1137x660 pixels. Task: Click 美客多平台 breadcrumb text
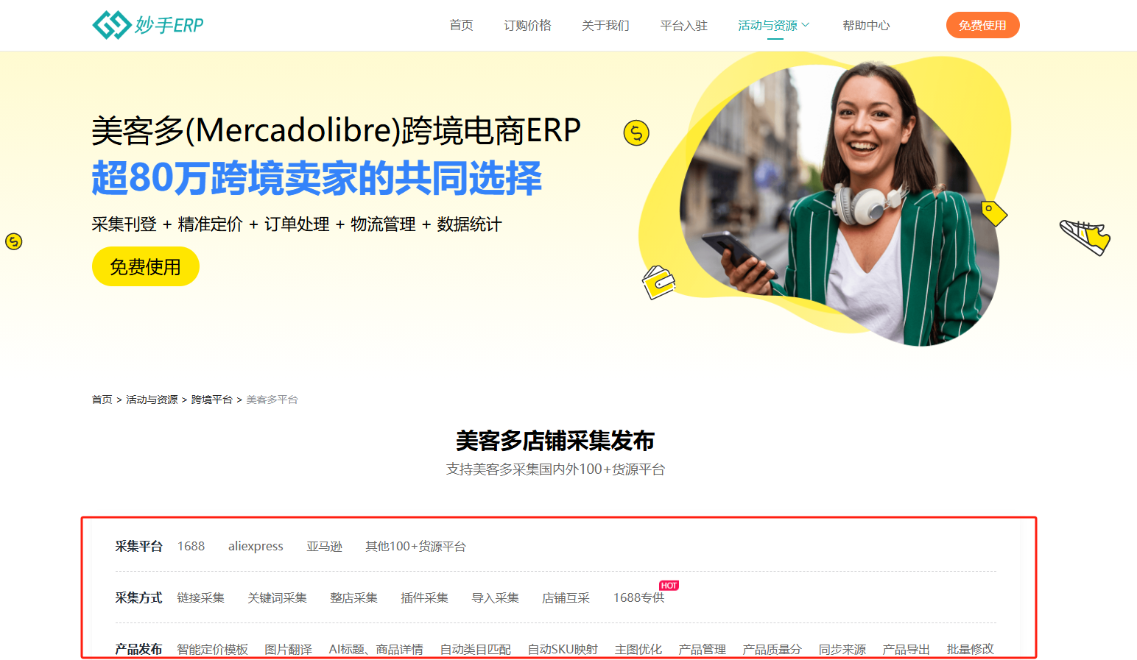(x=272, y=400)
